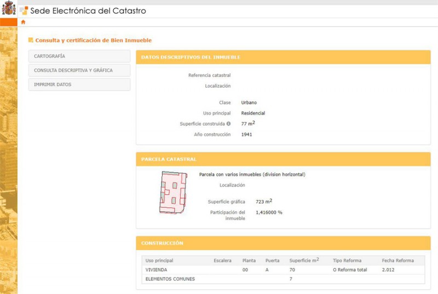Click the O Reforma total cell
The image size is (438, 294).
(x=350, y=270)
